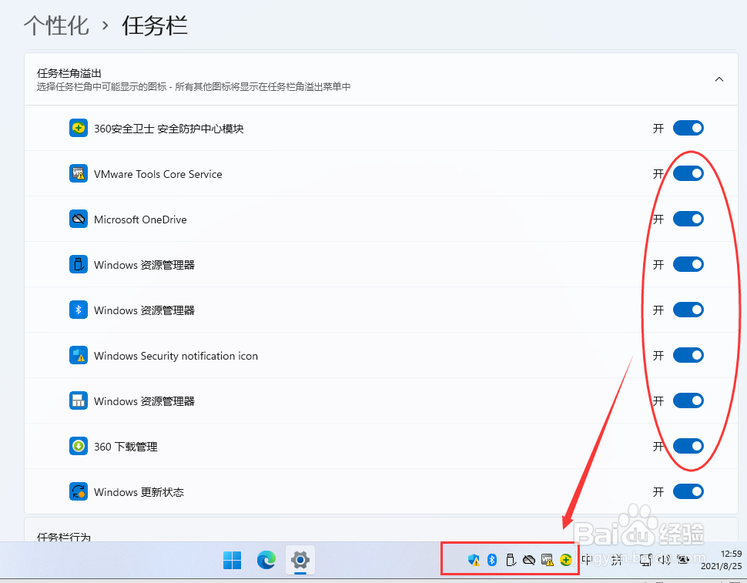Click the safely remove USB tray icon

[510, 560]
